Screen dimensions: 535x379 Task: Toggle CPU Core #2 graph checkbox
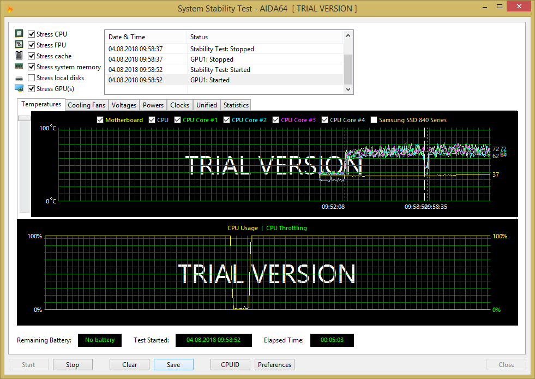pyautogui.click(x=226, y=120)
